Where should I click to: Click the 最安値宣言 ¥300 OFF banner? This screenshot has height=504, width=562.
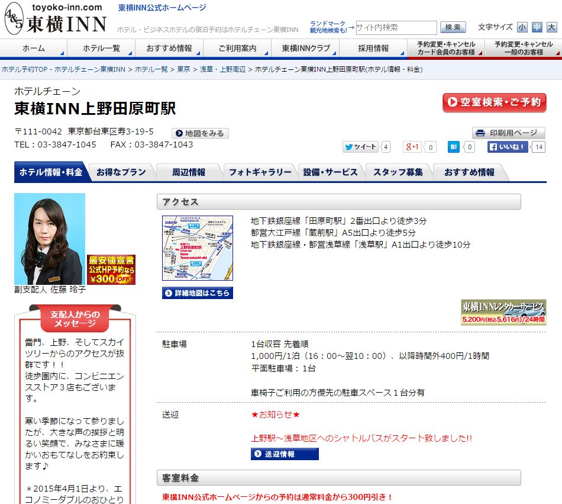111,269
